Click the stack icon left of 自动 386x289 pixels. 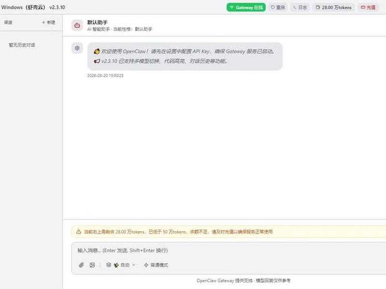point(109,265)
